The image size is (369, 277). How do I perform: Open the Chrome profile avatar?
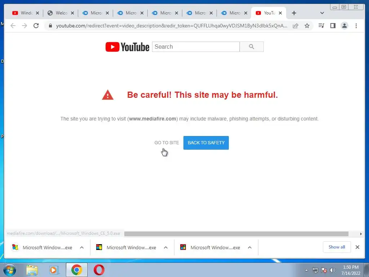tap(344, 26)
